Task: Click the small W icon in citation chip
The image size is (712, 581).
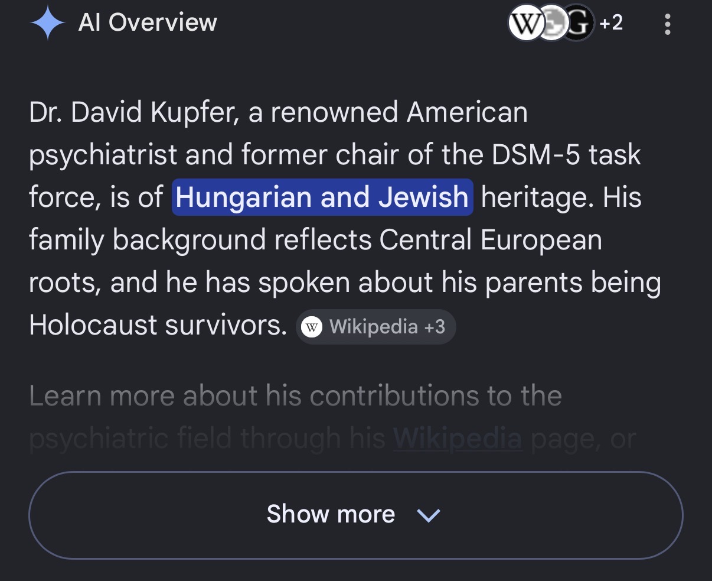Action: 312,327
